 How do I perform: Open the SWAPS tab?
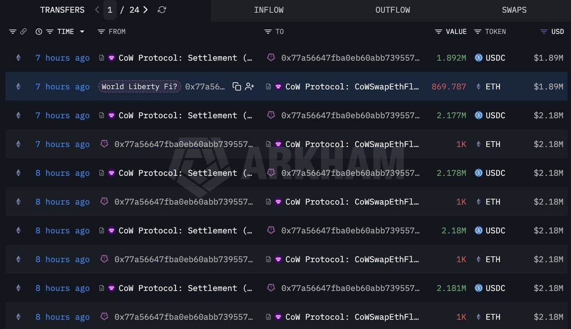coord(514,10)
